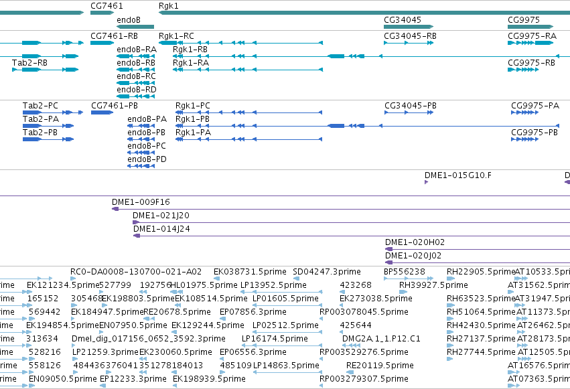Click the Rgk1-PC protein feature

click(x=248, y=112)
